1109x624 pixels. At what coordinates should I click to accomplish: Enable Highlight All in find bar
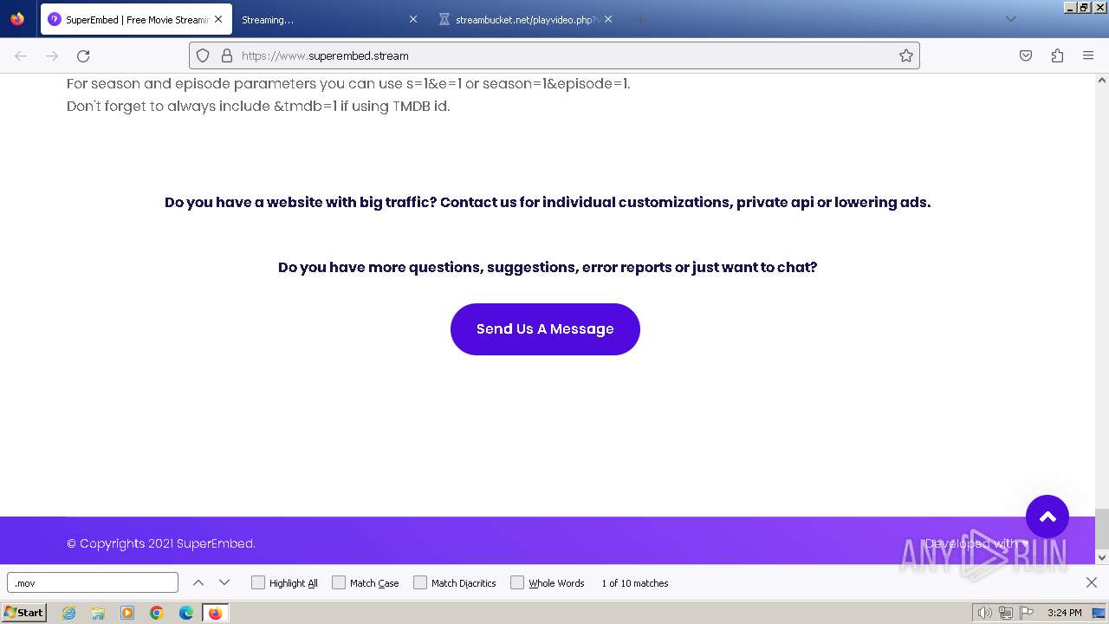click(x=285, y=583)
